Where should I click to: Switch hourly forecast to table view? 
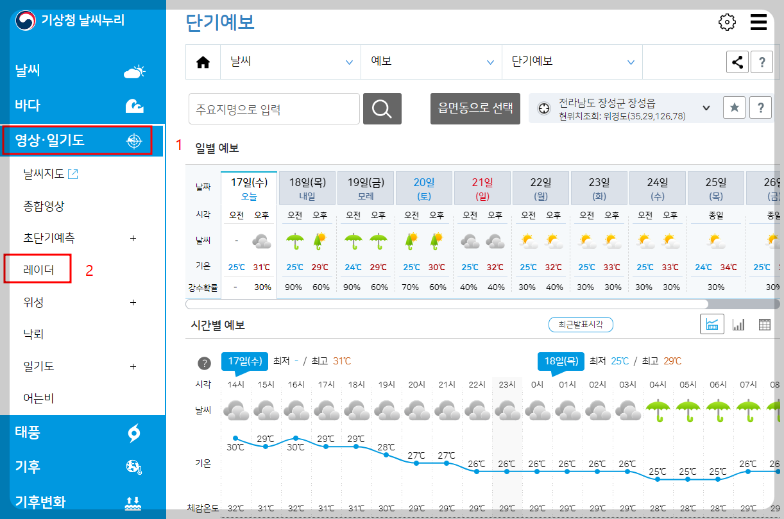764,324
